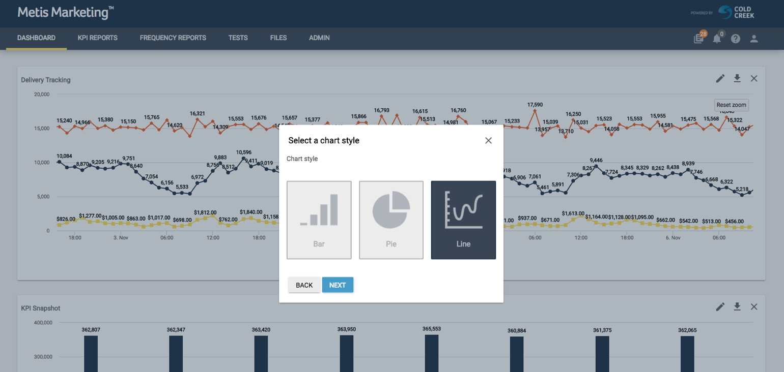
Task: Download the KPI Snapshot chart
Action: (737, 306)
